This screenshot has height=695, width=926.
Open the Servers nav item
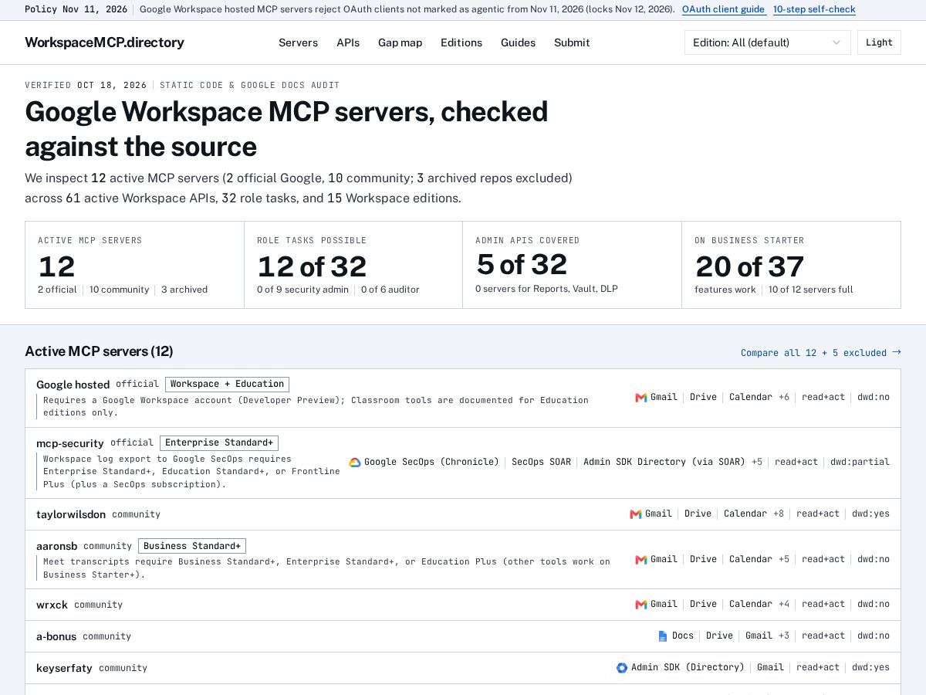[298, 42]
